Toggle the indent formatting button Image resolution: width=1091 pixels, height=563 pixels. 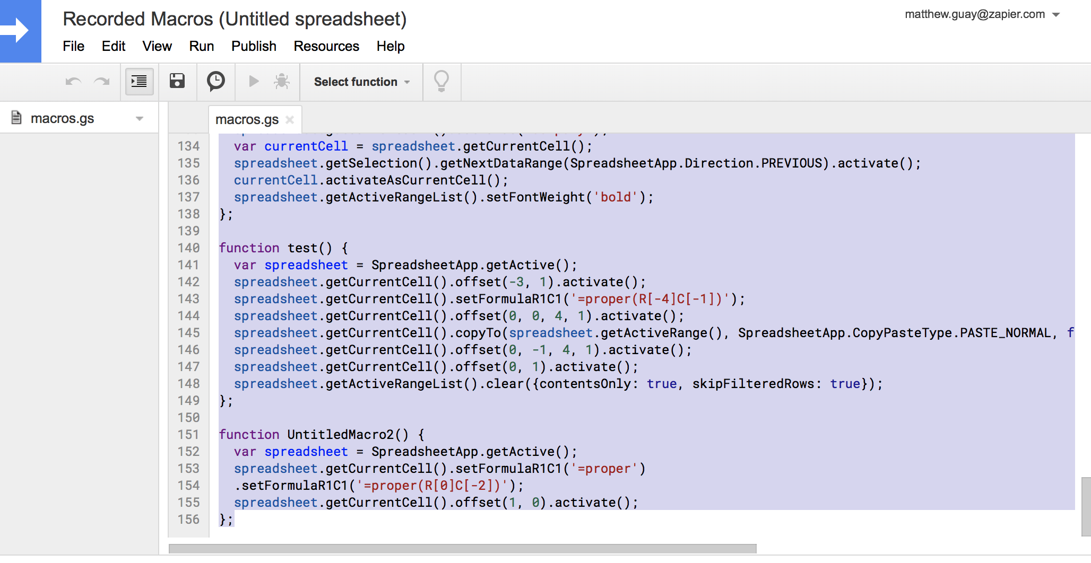click(139, 82)
